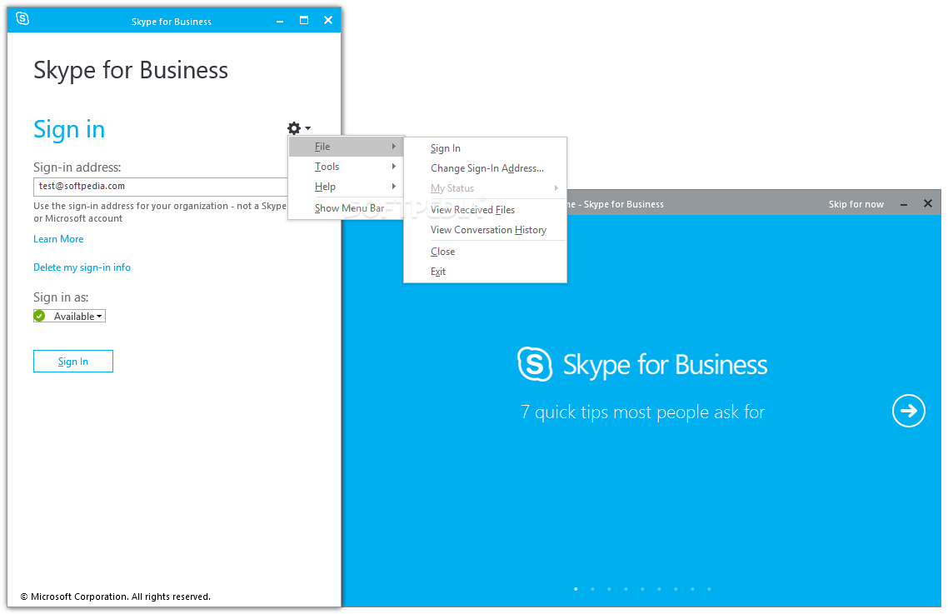
Task: Minimize the Skype sign-in window
Action: 280,22
